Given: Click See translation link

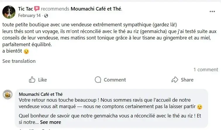Looking at the screenshot, I should [19, 61].
